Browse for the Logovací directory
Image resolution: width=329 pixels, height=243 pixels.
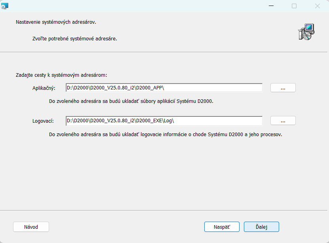tap(283, 121)
